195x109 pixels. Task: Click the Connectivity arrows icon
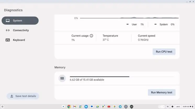point(8,30)
